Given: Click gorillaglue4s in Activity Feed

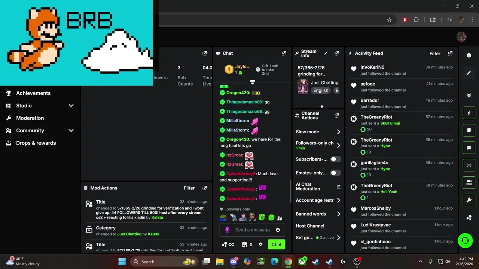Looking at the screenshot, I should (374, 163).
